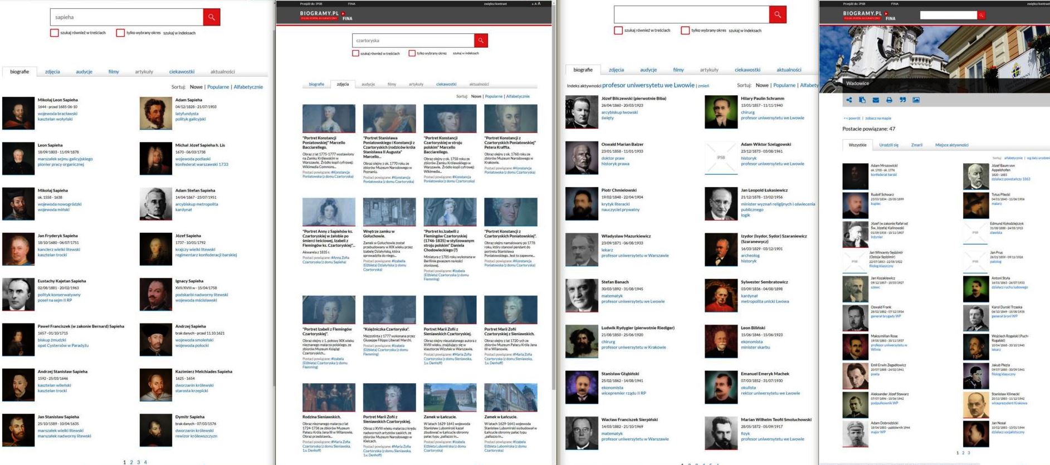Screen dimensions: 1050x465
Task: Click the font size A icons in the czartoryska panel header
Action: click(535, 4)
